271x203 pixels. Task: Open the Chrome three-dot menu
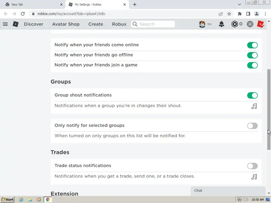[x=265, y=14]
